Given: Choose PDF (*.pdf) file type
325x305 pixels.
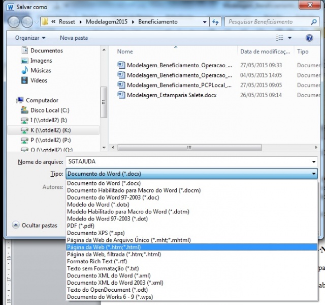Looking at the screenshot, I should point(192,226).
